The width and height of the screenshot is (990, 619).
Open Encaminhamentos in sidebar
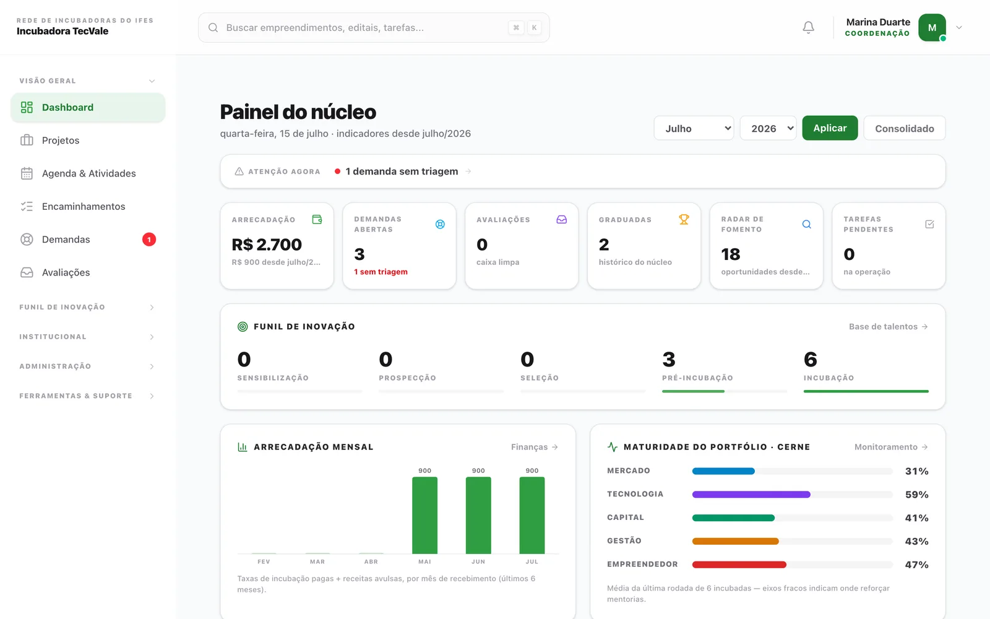[88, 206]
